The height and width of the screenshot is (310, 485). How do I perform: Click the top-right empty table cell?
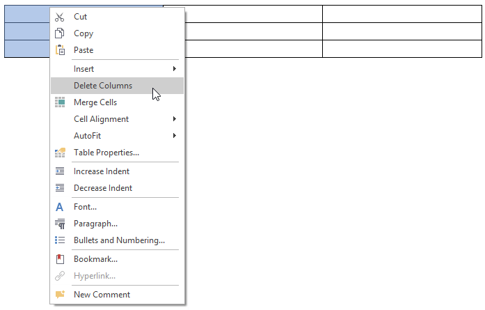pos(401,14)
